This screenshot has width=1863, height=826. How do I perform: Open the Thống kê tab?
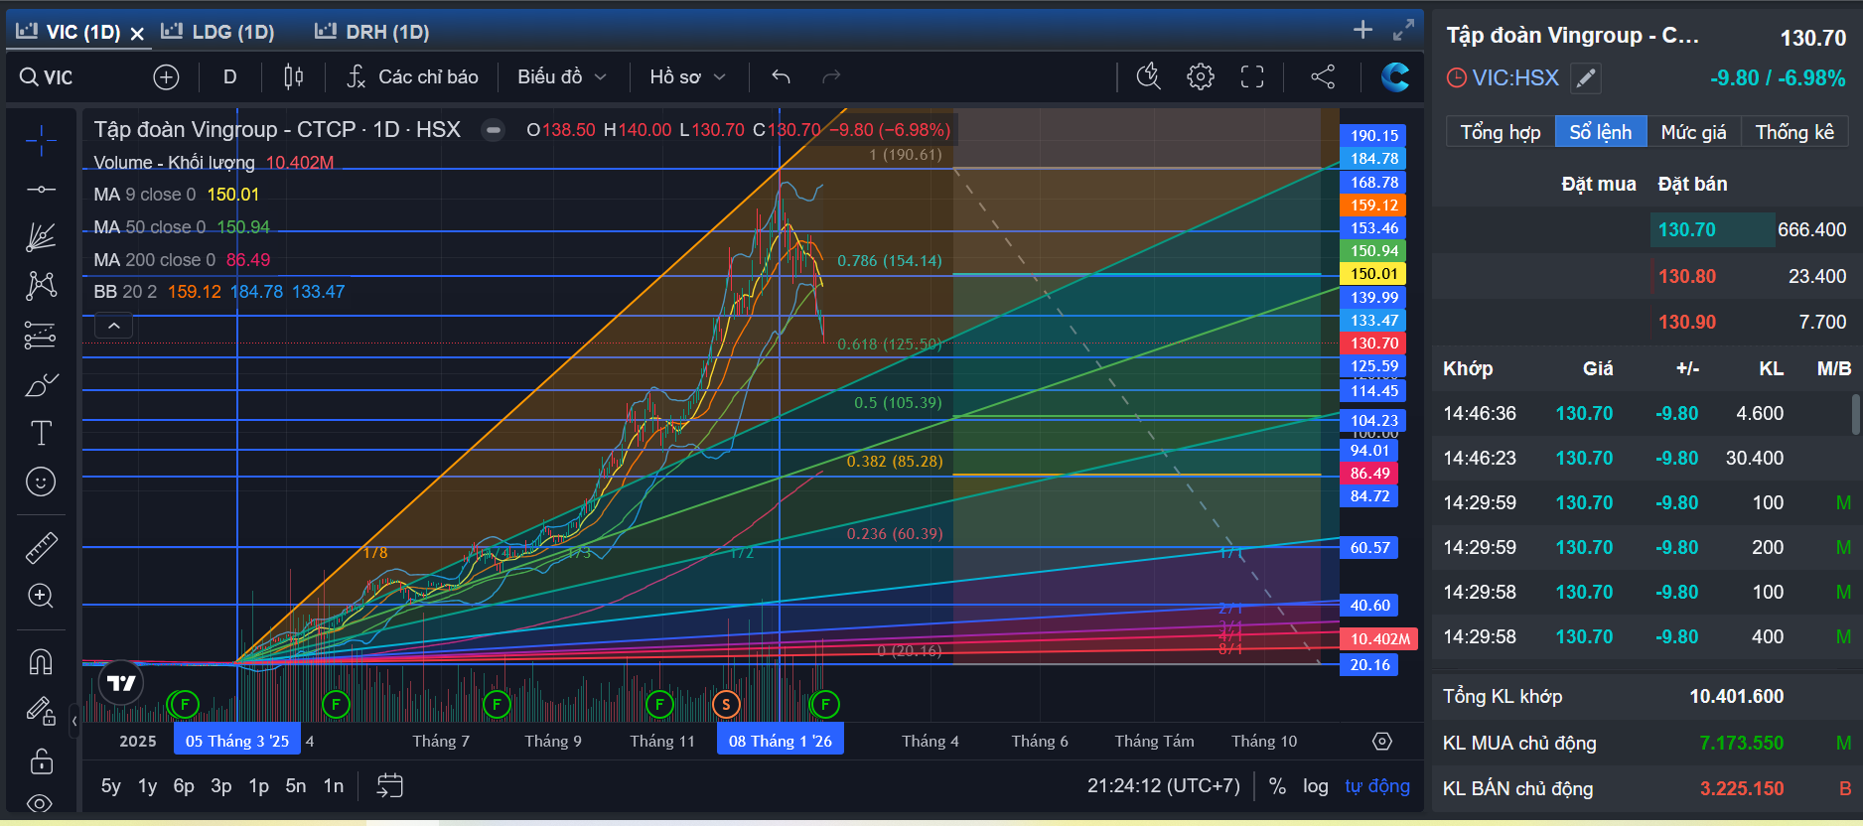point(1794,132)
